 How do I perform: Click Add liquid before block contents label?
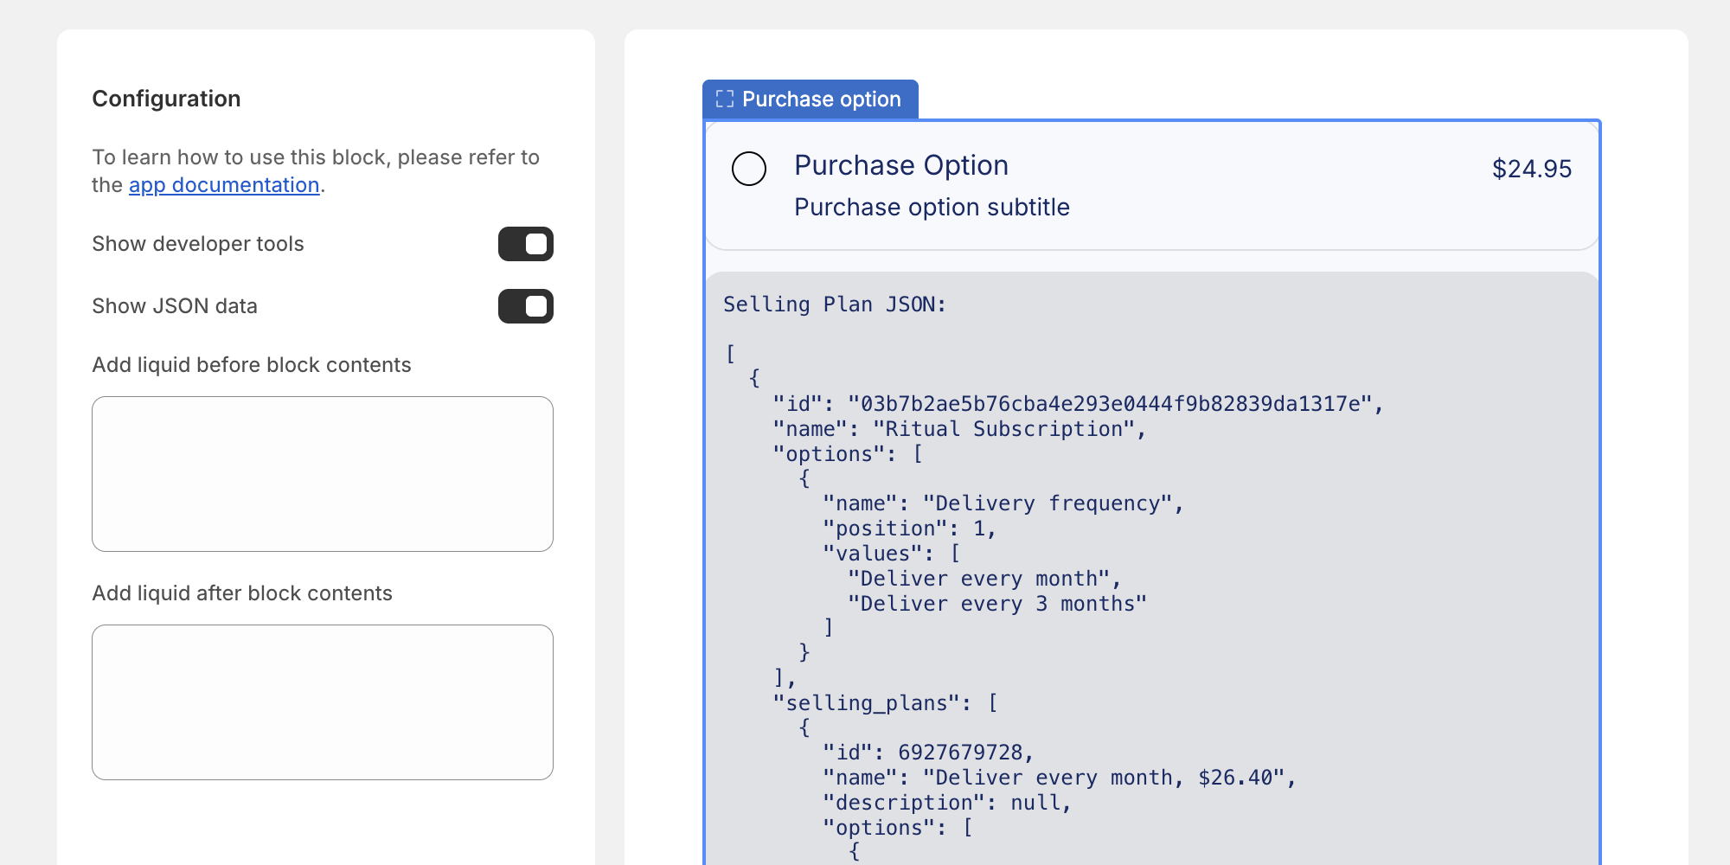tap(252, 365)
